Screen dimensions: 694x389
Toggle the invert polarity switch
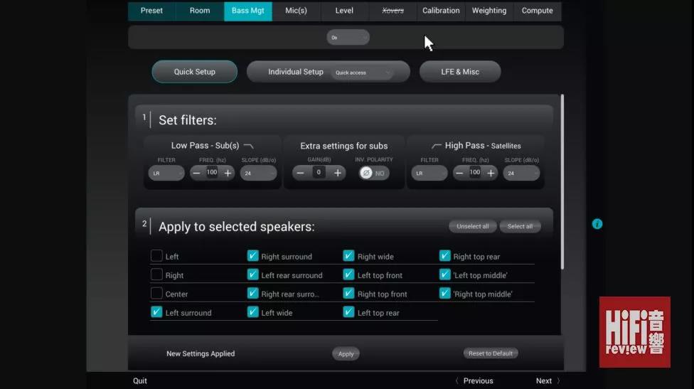coord(374,173)
